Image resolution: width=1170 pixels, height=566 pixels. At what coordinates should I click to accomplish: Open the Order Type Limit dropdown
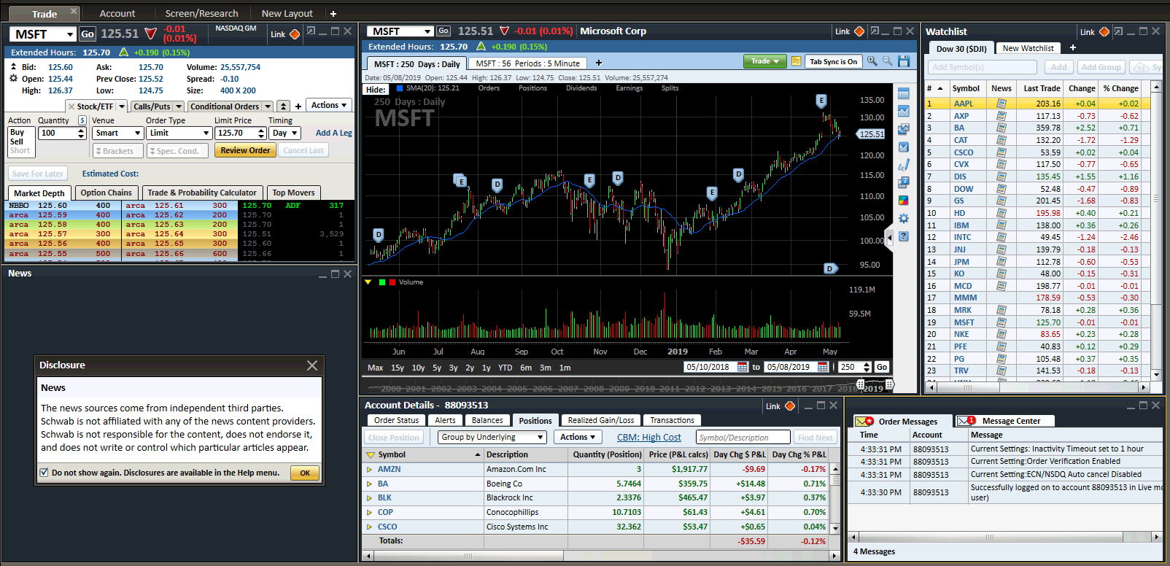coord(179,133)
